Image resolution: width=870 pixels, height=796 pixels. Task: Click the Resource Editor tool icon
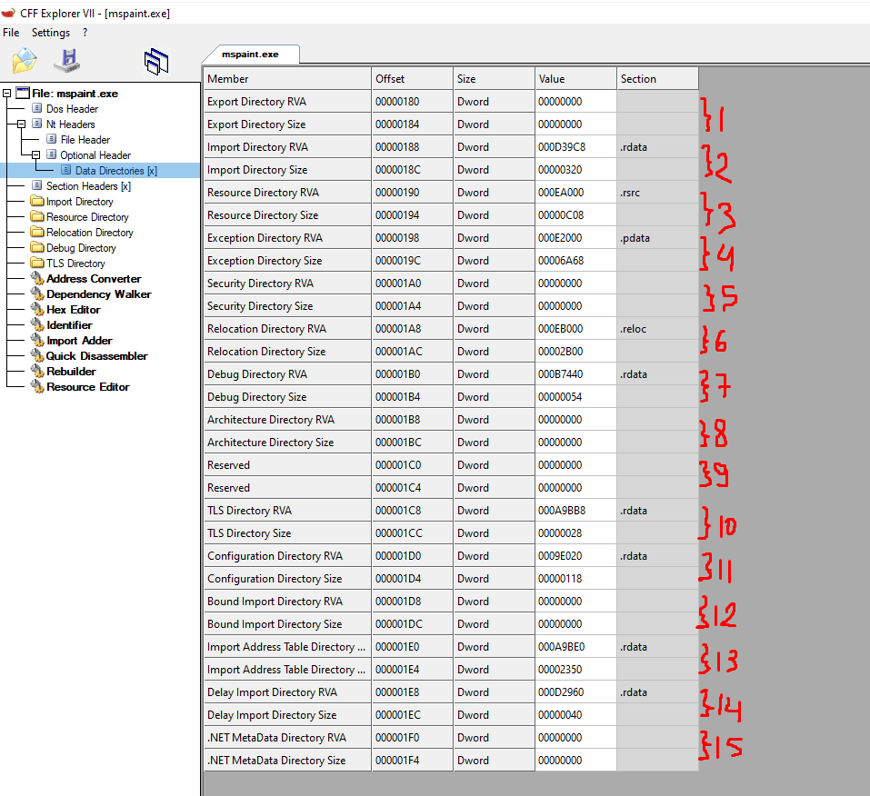tap(37, 386)
